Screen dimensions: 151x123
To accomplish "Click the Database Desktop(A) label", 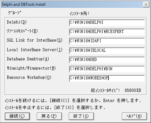I will pyautogui.click(x=28, y=59).
